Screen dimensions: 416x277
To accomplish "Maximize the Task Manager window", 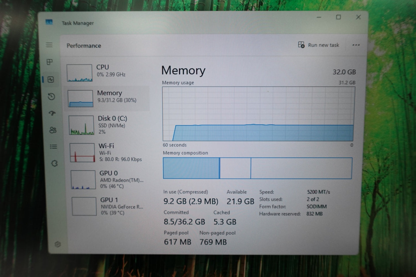I will pyautogui.click(x=339, y=17).
